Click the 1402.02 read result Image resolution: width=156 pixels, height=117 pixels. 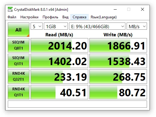point(59,61)
